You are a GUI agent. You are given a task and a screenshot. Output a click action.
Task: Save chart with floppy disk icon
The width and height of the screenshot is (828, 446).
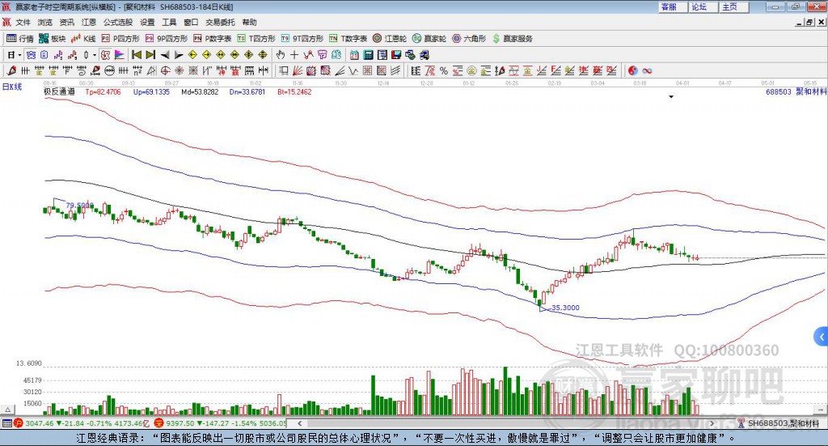(396, 55)
